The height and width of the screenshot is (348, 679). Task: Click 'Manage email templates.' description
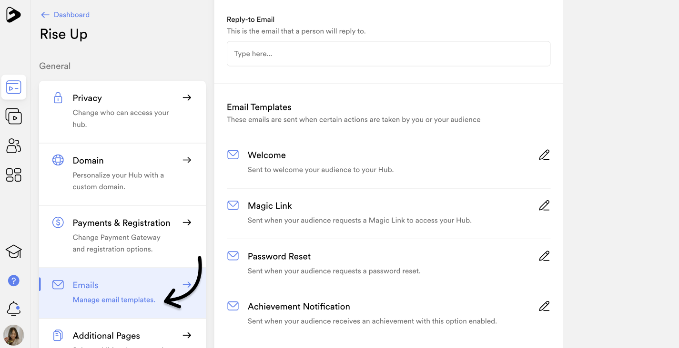[114, 300]
